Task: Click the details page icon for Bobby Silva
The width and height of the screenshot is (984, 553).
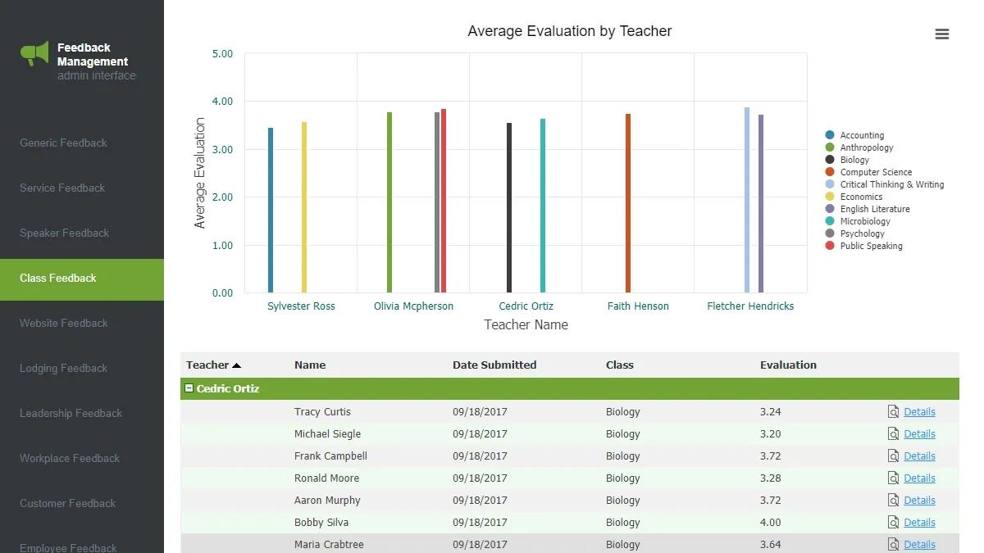Action: [x=894, y=523]
